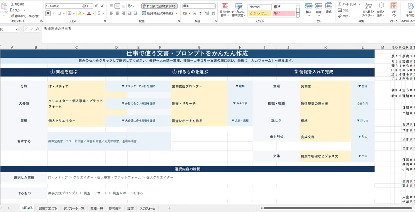Viewport: 415px width, 212px height.
Task: Click ▼大分類に合う業種を選択 cell
Action: (x=138, y=121)
